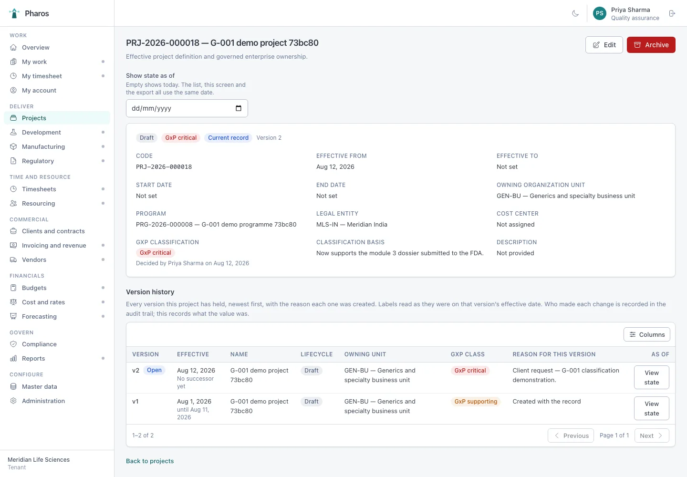This screenshot has width=687, height=477.
Task: Click the My timesheet clock icon
Action: pyautogui.click(x=13, y=76)
